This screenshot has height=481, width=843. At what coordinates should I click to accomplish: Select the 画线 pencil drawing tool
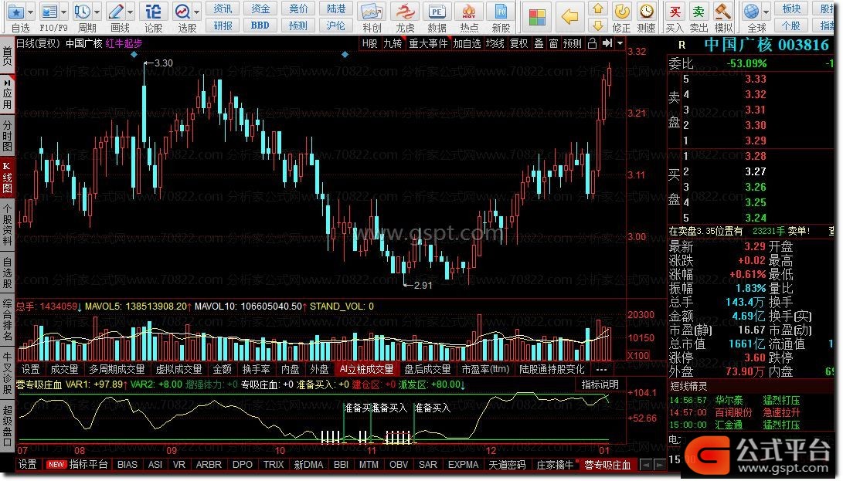116,12
